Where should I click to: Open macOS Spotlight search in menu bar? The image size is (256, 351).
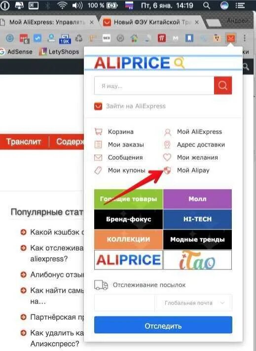click(x=206, y=5)
